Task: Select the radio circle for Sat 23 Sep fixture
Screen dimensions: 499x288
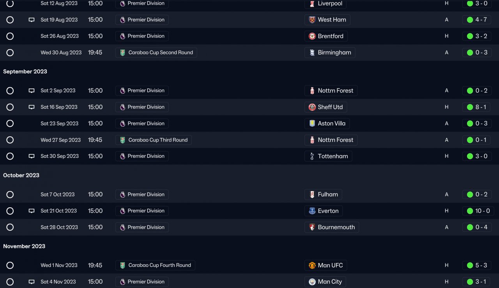Action: pyautogui.click(x=10, y=124)
